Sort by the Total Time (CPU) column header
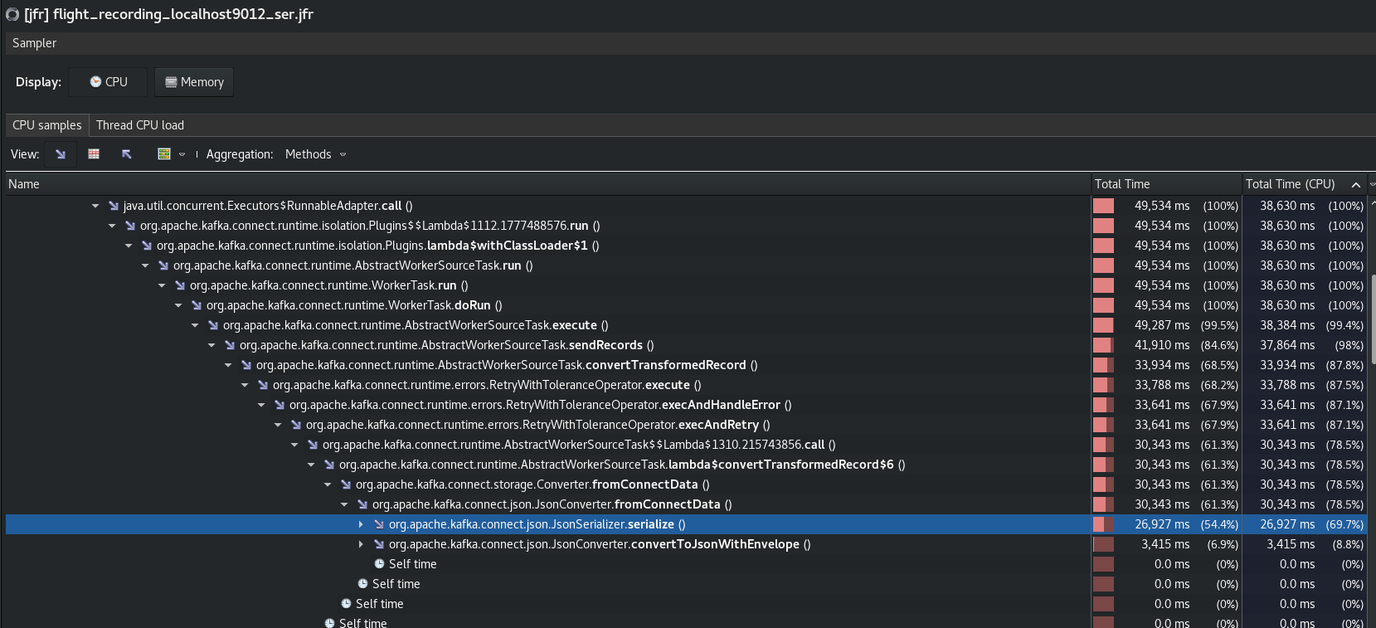The height and width of the screenshot is (628, 1376). pyautogui.click(x=1304, y=184)
